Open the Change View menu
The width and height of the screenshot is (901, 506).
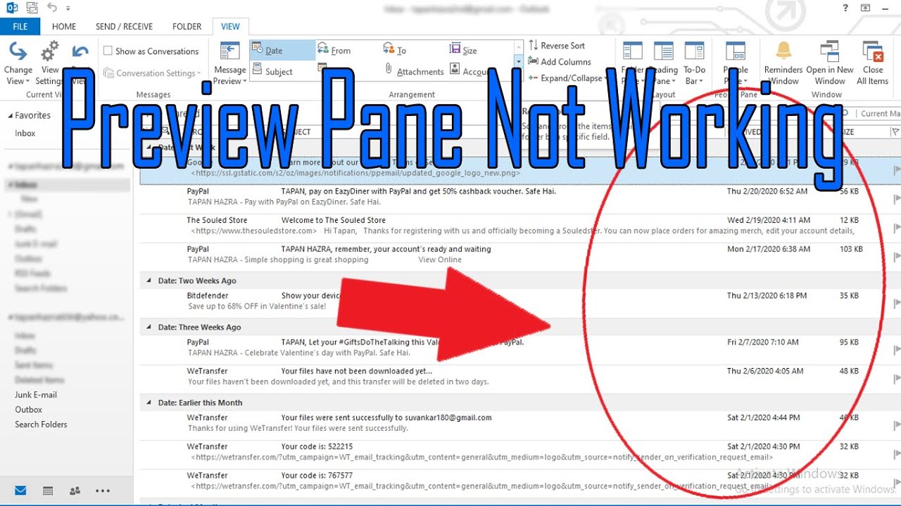click(18, 63)
